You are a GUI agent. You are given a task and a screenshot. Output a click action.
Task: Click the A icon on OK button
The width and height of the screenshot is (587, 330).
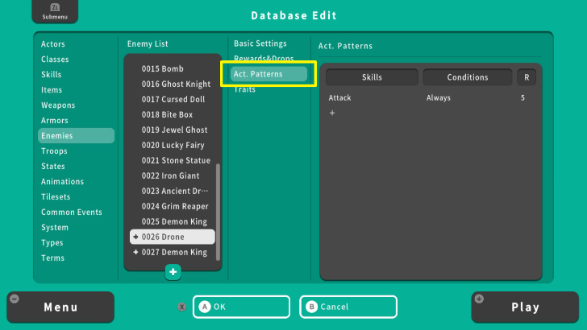point(205,307)
